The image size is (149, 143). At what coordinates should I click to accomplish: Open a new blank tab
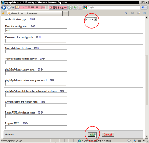(x=66, y=13)
